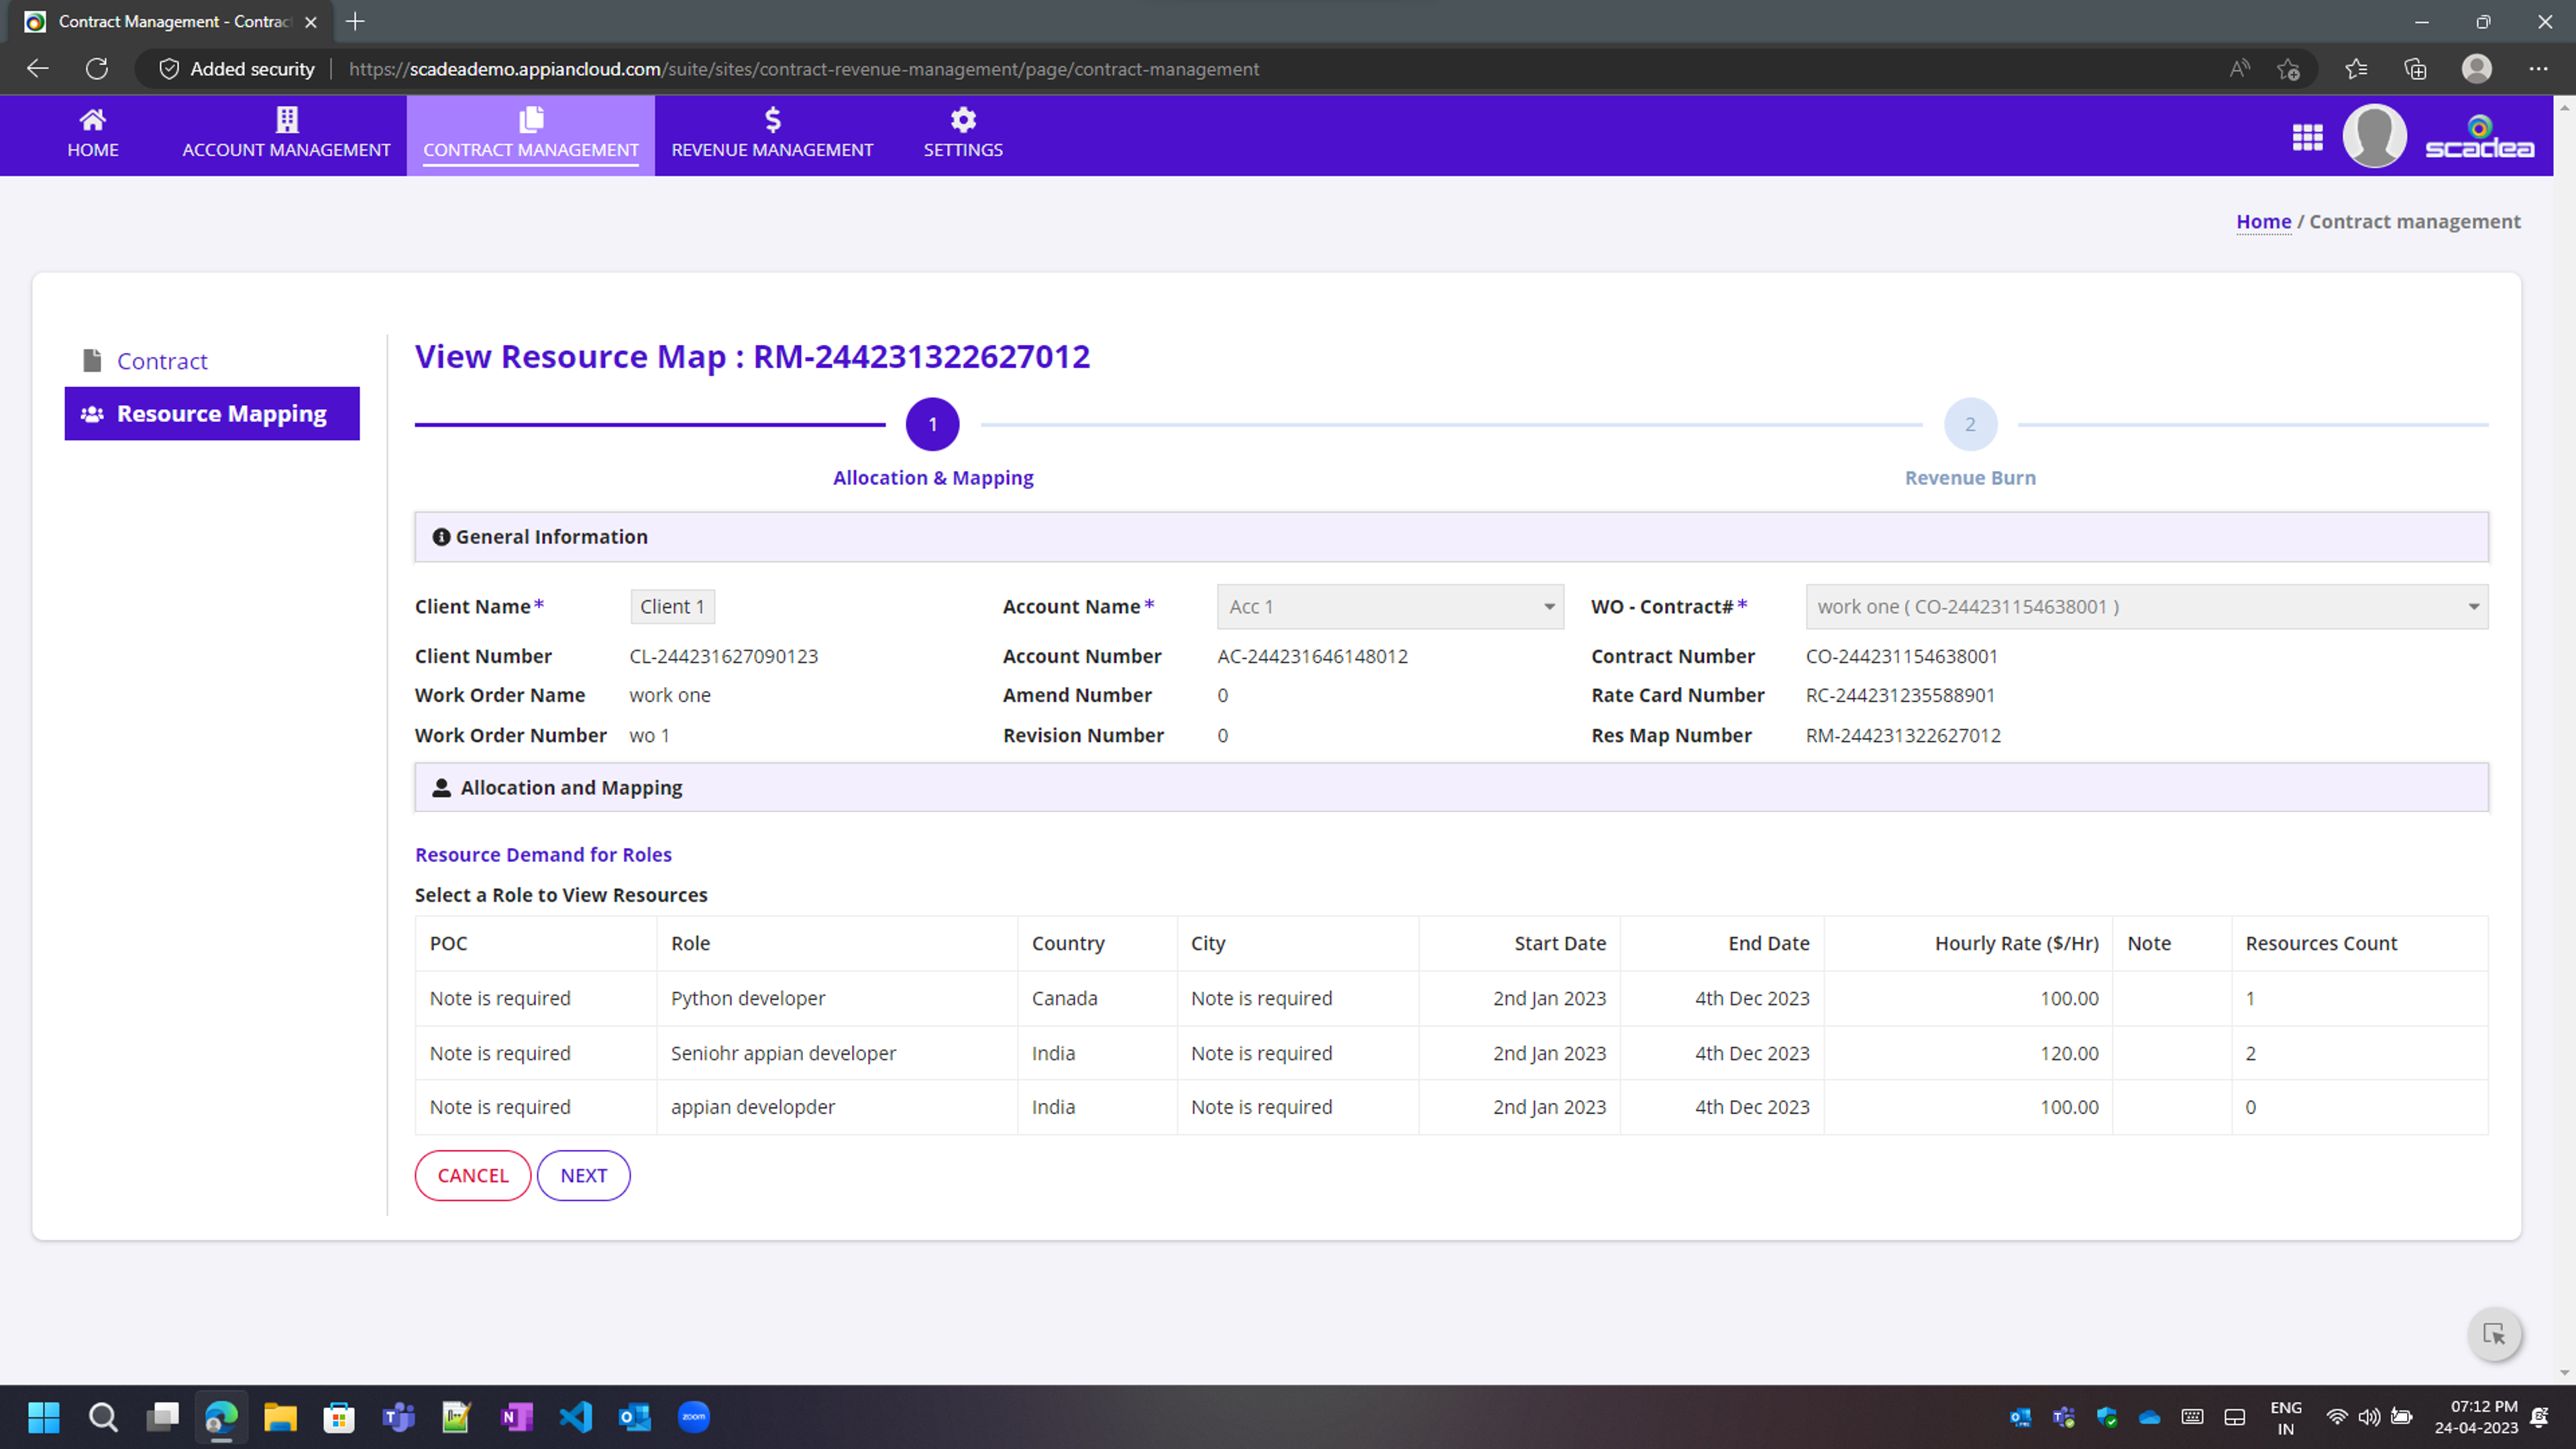The width and height of the screenshot is (2576, 1449).
Task: Click the Rate Card Number value RC-244231235588901
Action: click(1899, 695)
